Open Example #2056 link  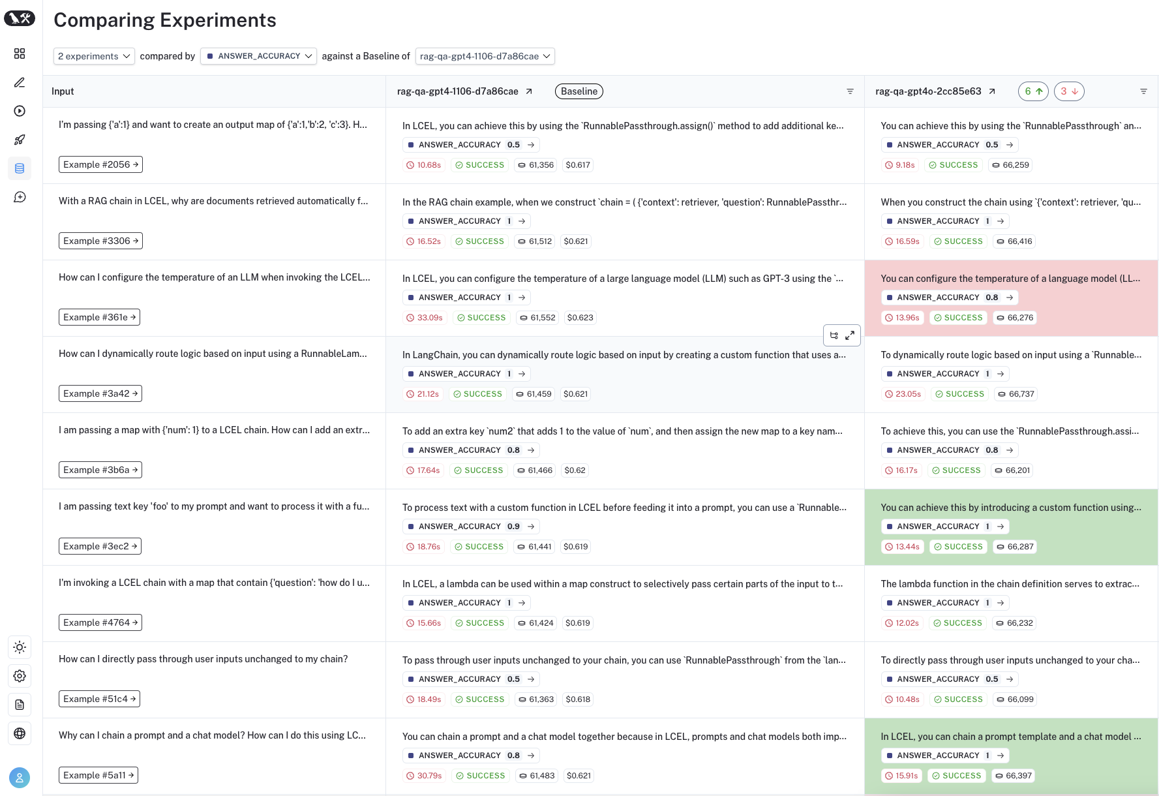click(x=100, y=164)
